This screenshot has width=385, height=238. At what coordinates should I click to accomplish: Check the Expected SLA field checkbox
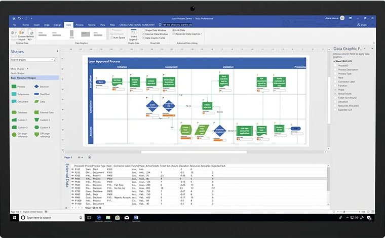[x=335, y=110]
